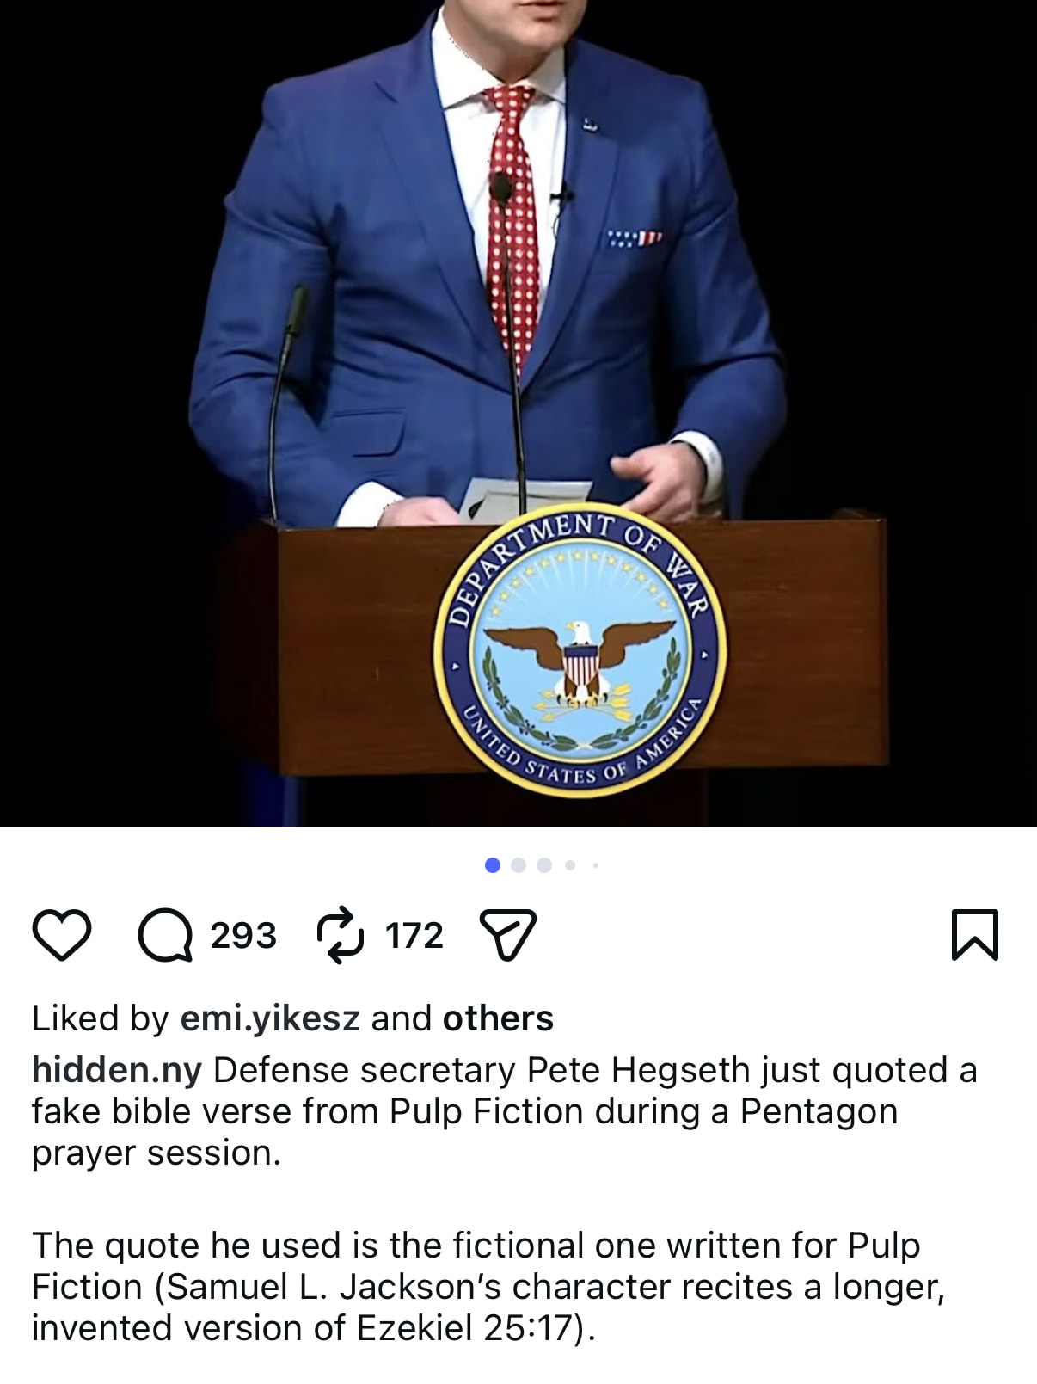Screen dimensions: 1037x1384
Task: Tap the podium post image
Action: [518, 413]
